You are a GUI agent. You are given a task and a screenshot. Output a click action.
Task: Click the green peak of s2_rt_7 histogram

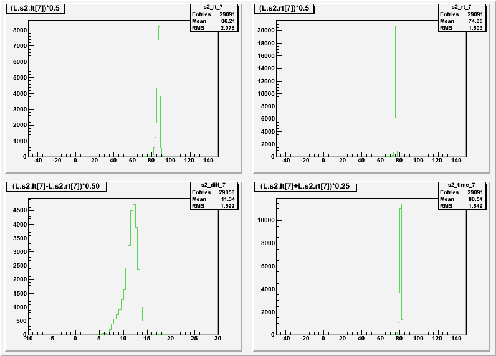point(396,27)
